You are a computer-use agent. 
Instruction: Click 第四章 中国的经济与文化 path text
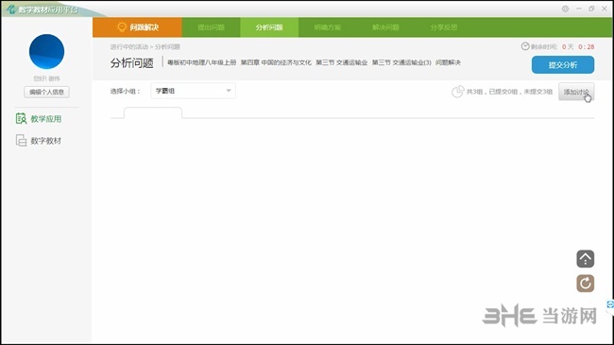click(x=276, y=62)
